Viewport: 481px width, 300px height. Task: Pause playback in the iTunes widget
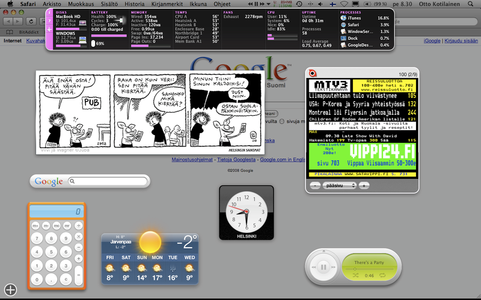tap(323, 267)
